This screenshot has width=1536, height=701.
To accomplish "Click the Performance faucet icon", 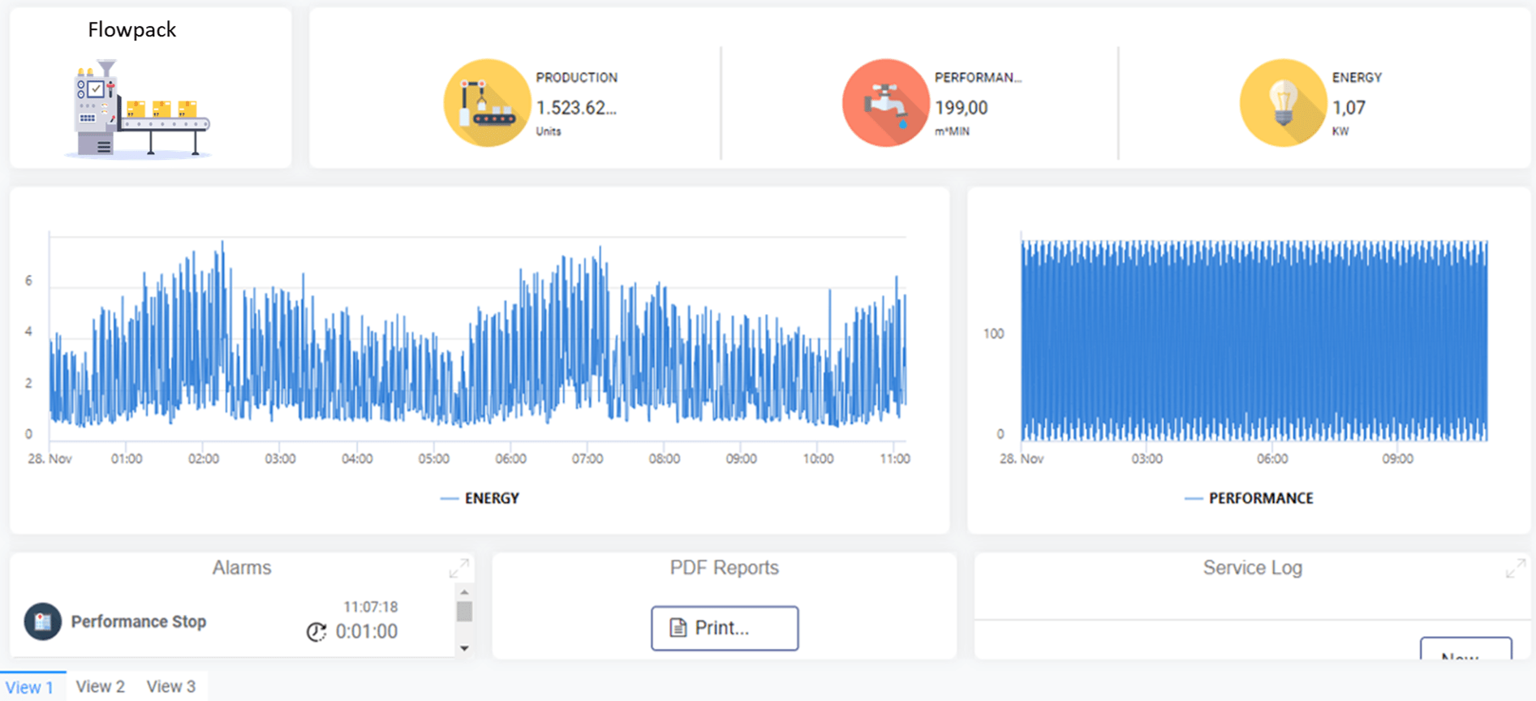I will click(885, 103).
